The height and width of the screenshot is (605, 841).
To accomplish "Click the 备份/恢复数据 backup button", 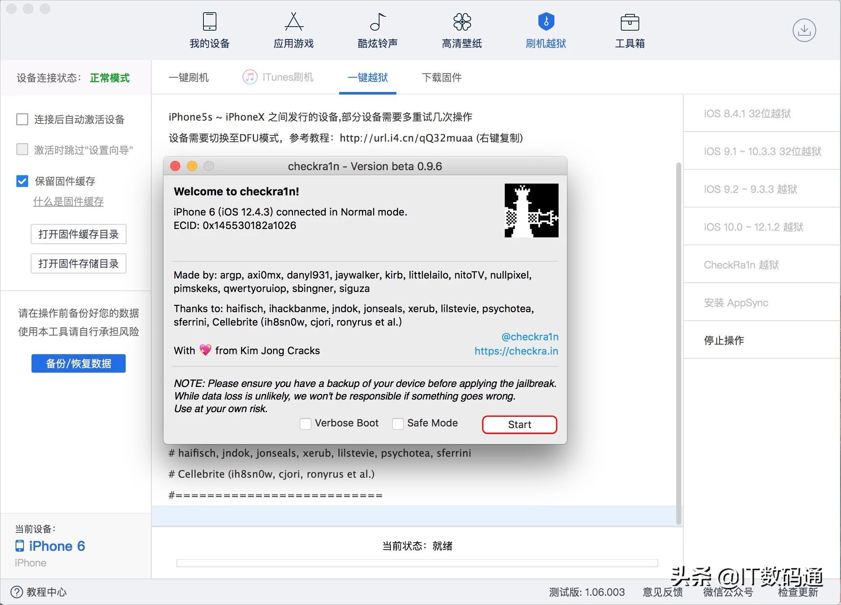I will 78,363.
